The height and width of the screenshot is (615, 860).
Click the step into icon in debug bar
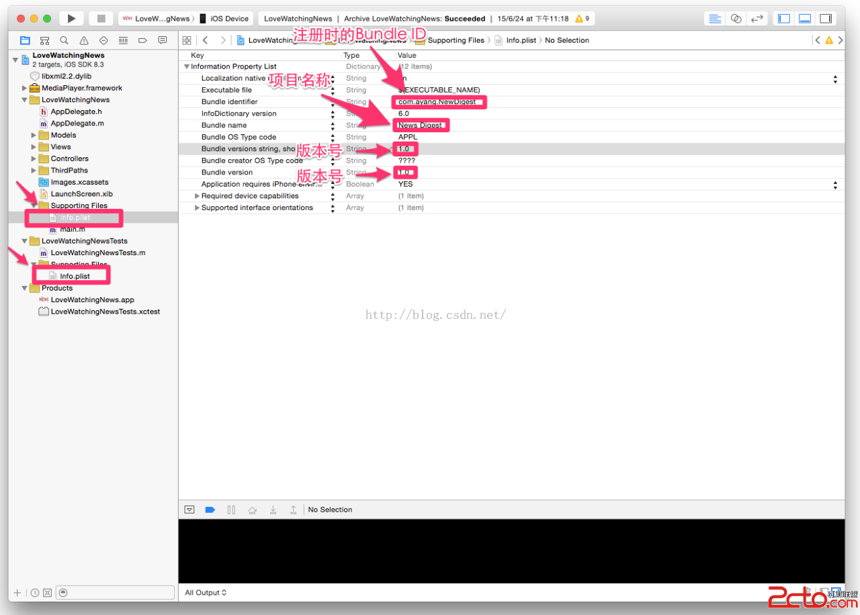click(273, 510)
